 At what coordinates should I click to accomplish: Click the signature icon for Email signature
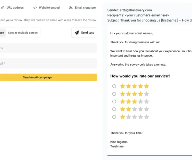click(71, 8)
